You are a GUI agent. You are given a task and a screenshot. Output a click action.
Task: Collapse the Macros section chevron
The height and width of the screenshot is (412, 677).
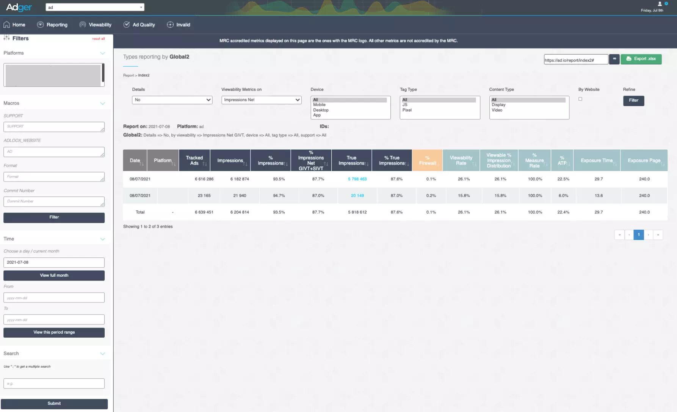click(102, 103)
